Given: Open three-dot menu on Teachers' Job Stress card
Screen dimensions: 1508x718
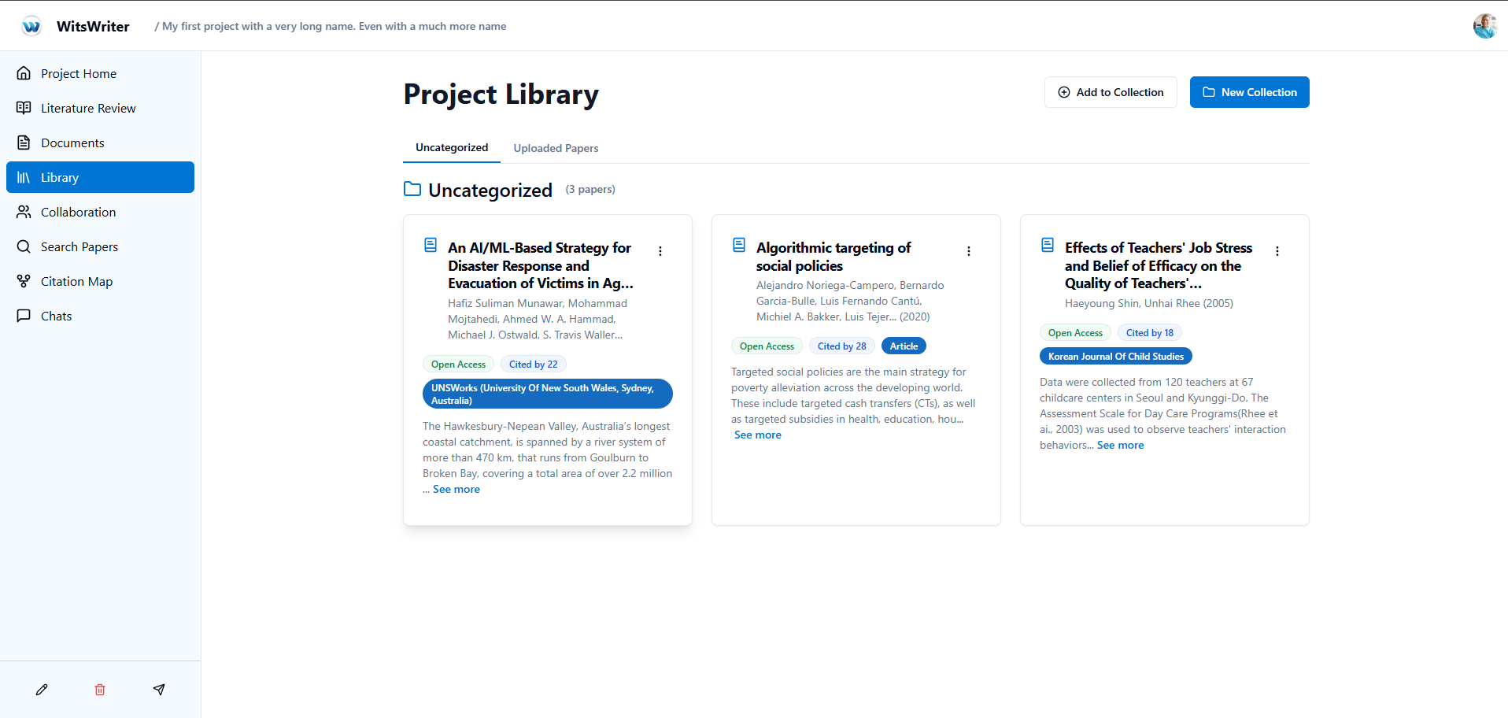Looking at the screenshot, I should click(x=1277, y=251).
